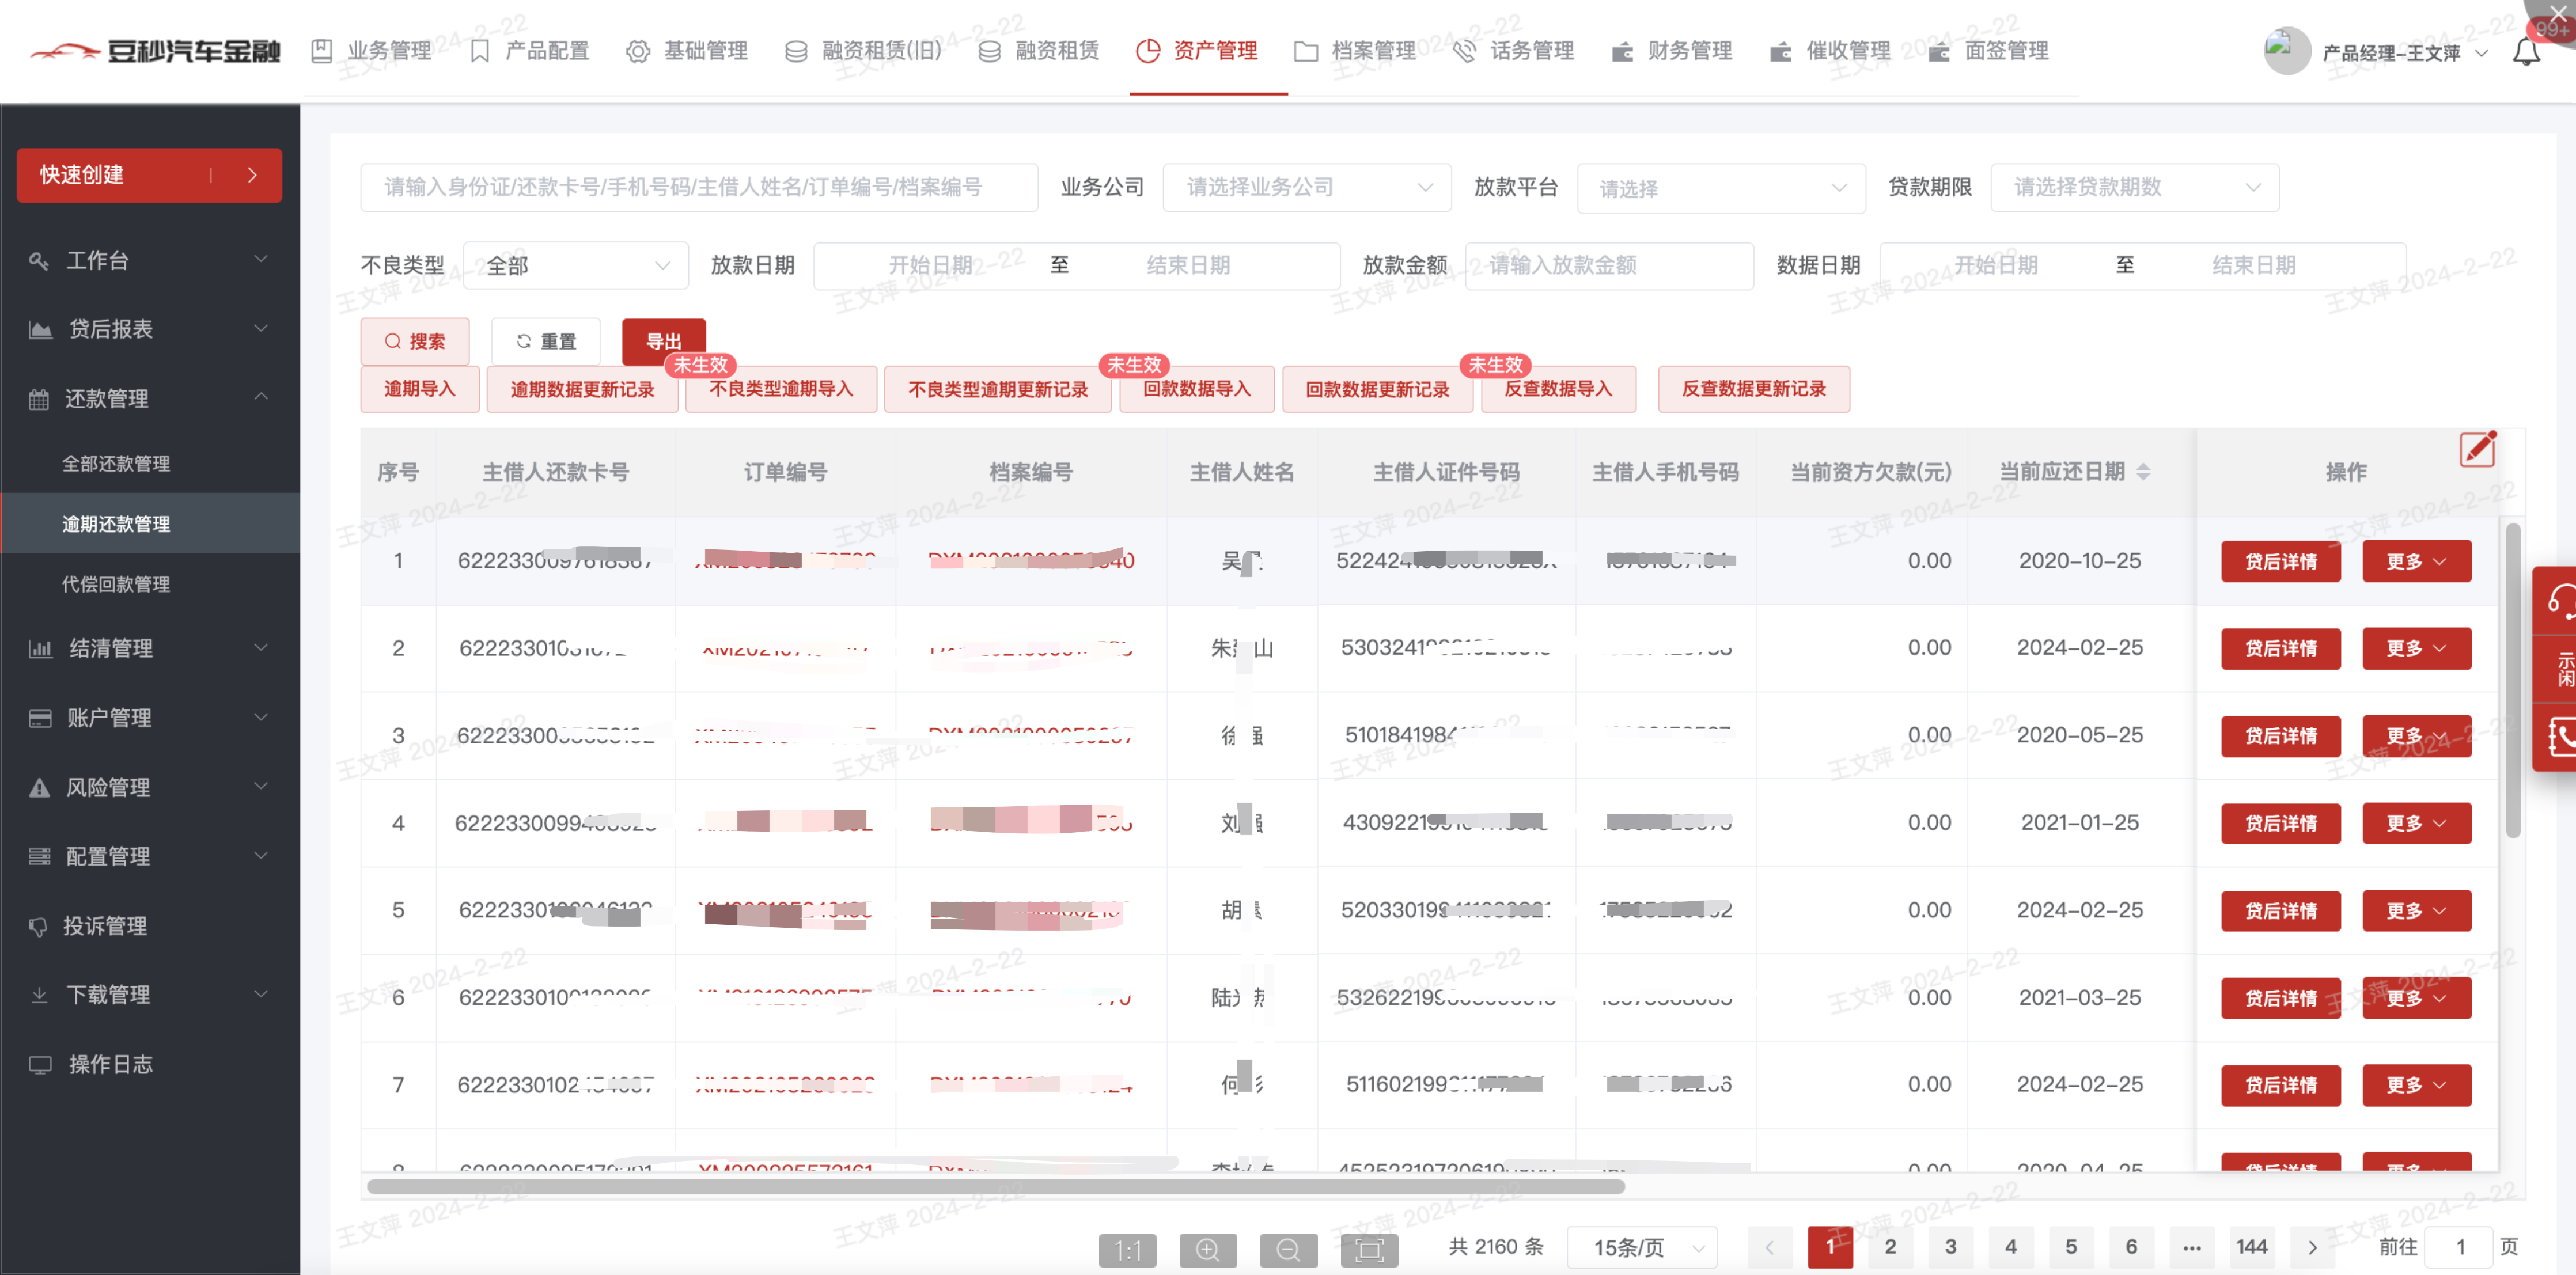
Task: Click the zoom out magnifier icon
Action: [x=1288, y=1249]
